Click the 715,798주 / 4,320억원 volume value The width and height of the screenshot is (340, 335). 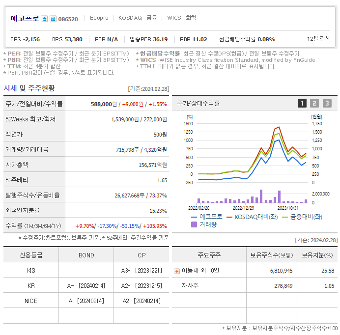[142, 150]
